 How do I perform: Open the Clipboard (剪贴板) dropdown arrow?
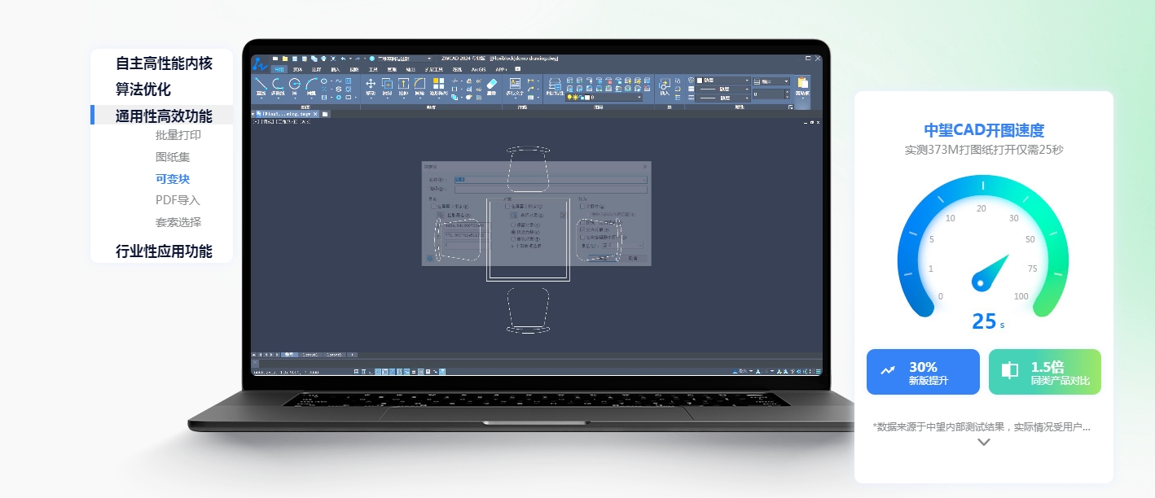pyautogui.click(x=802, y=99)
